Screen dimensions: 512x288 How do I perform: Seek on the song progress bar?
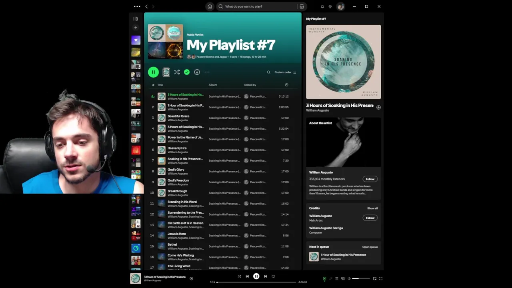(256, 282)
